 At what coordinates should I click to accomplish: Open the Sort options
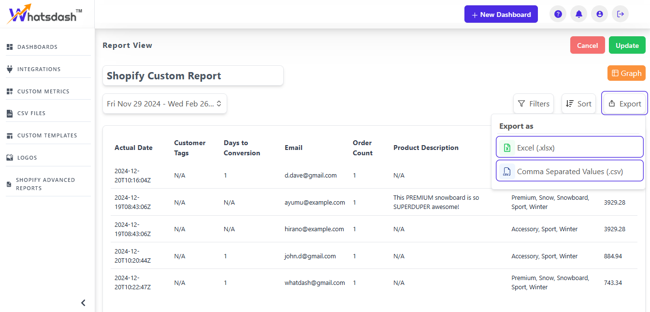point(578,104)
